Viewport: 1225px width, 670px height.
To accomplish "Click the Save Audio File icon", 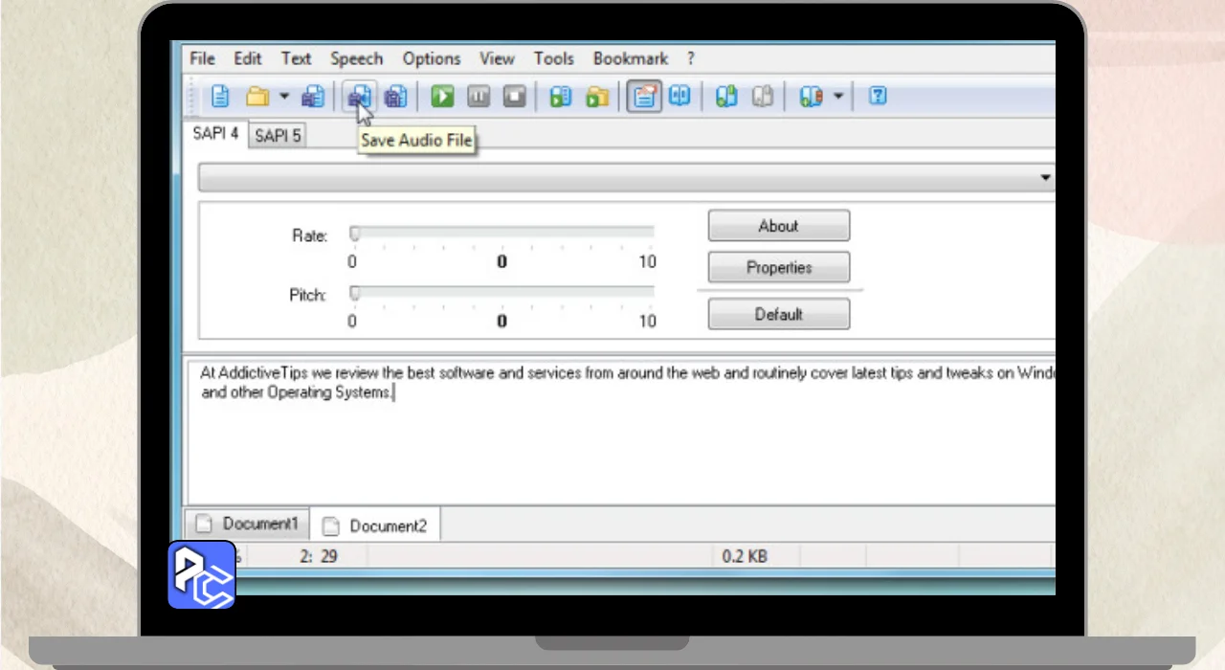I will pyautogui.click(x=359, y=96).
